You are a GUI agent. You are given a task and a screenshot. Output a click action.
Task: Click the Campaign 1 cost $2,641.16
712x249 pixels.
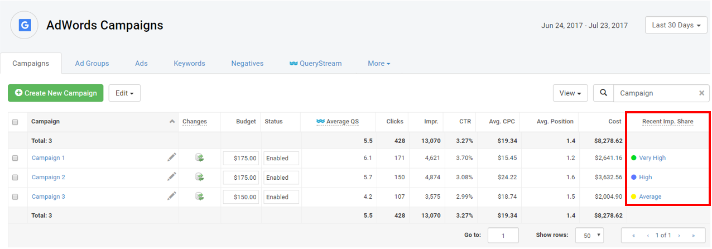click(x=608, y=158)
